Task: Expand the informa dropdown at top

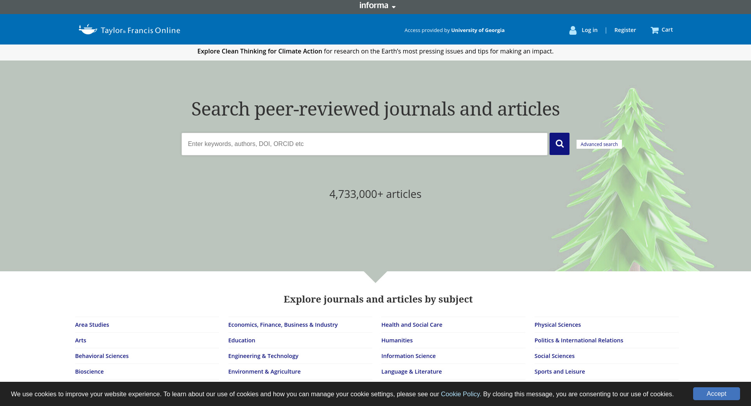Action: tap(377, 6)
